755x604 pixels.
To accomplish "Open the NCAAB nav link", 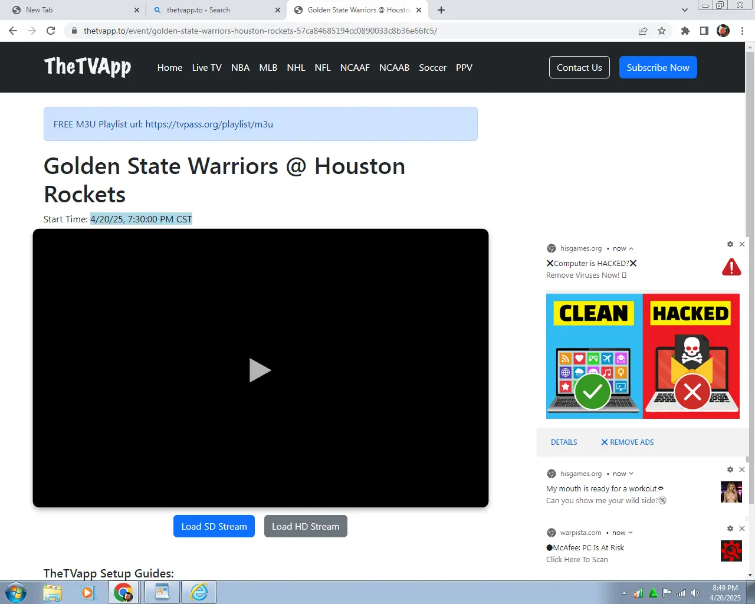I will click(394, 67).
